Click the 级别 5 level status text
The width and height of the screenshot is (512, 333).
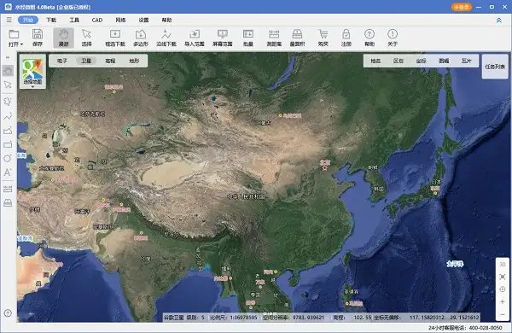pyautogui.click(x=195, y=318)
